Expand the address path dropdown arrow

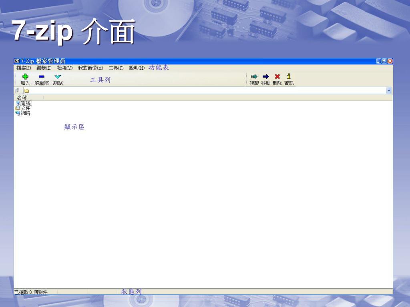click(x=389, y=91)
